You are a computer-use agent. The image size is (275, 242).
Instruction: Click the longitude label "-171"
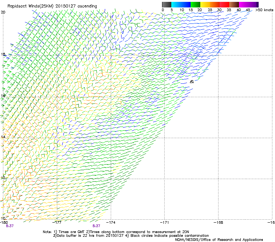coord(165,222)
